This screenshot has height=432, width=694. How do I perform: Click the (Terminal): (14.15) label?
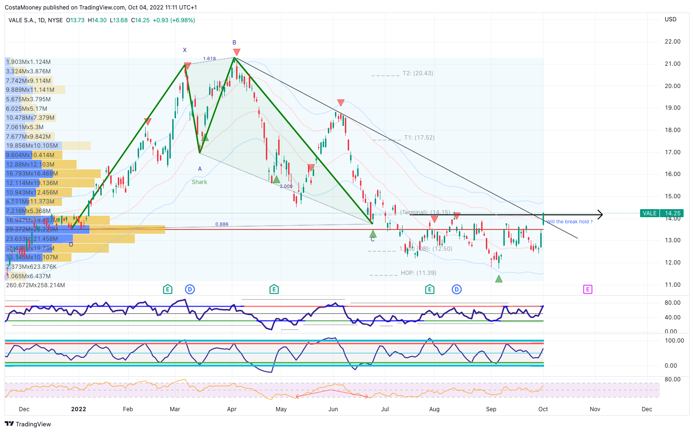click(x=425, y=212)
